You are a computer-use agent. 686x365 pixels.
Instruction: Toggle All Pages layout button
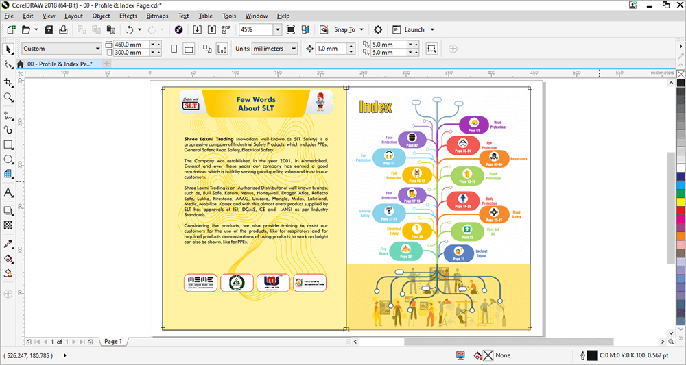[x=207, y=49]
